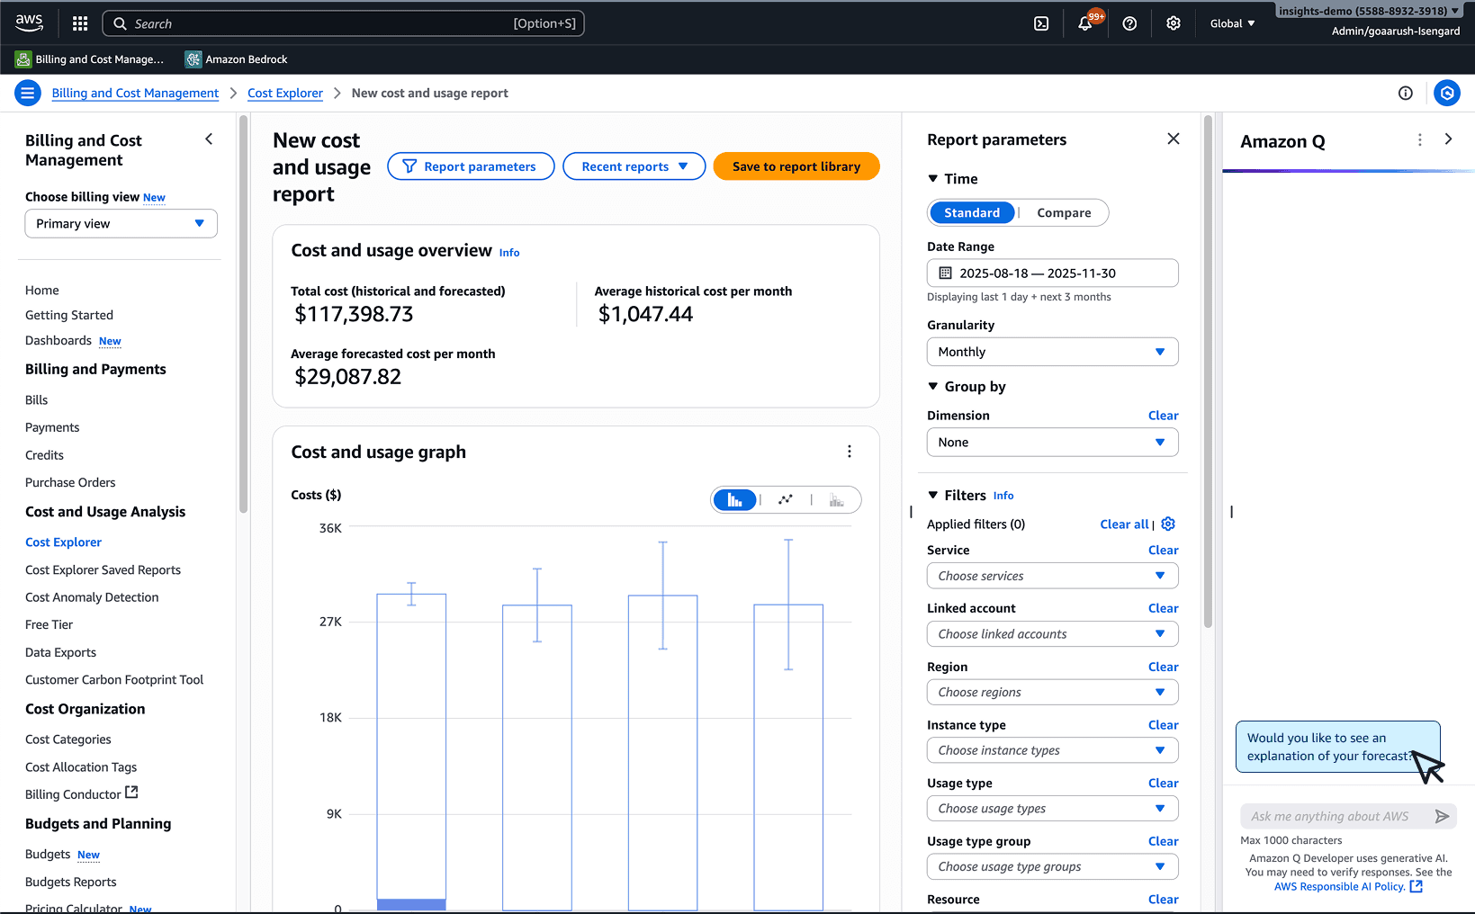This screenshot has height=914, width=1475.
Task: Open the Choose usage type groups dropdown
Action: pyautogui.click(x=1052, y=867)
